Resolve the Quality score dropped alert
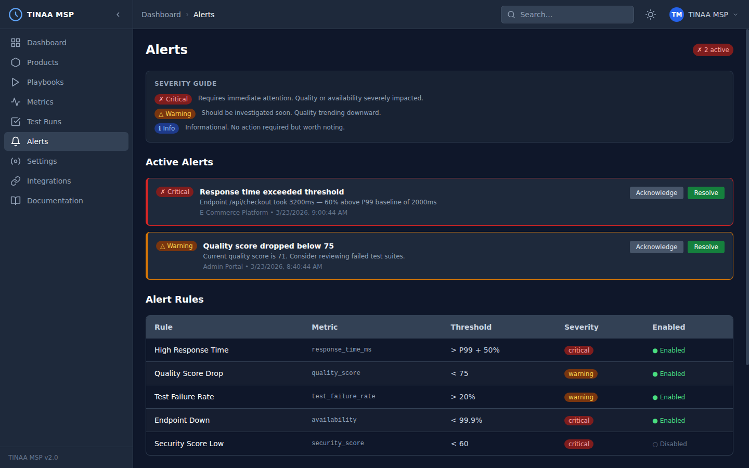The image size is (749, 468). click(x=706, y=247)
